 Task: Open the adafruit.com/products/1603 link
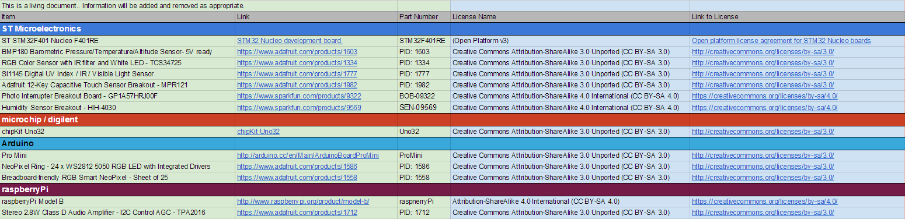297,52
